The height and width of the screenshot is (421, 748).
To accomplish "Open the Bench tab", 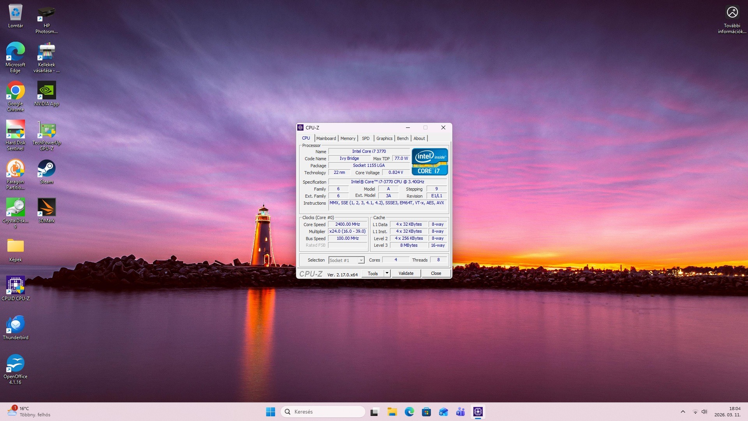I will pyautogui.click(x=402, y=138).
